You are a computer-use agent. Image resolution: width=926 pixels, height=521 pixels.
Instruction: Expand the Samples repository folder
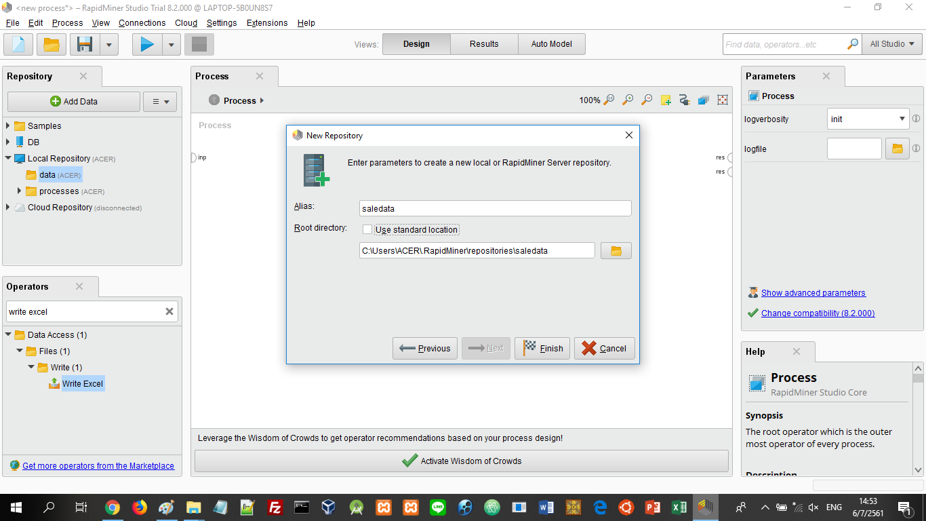pos(8,126)
